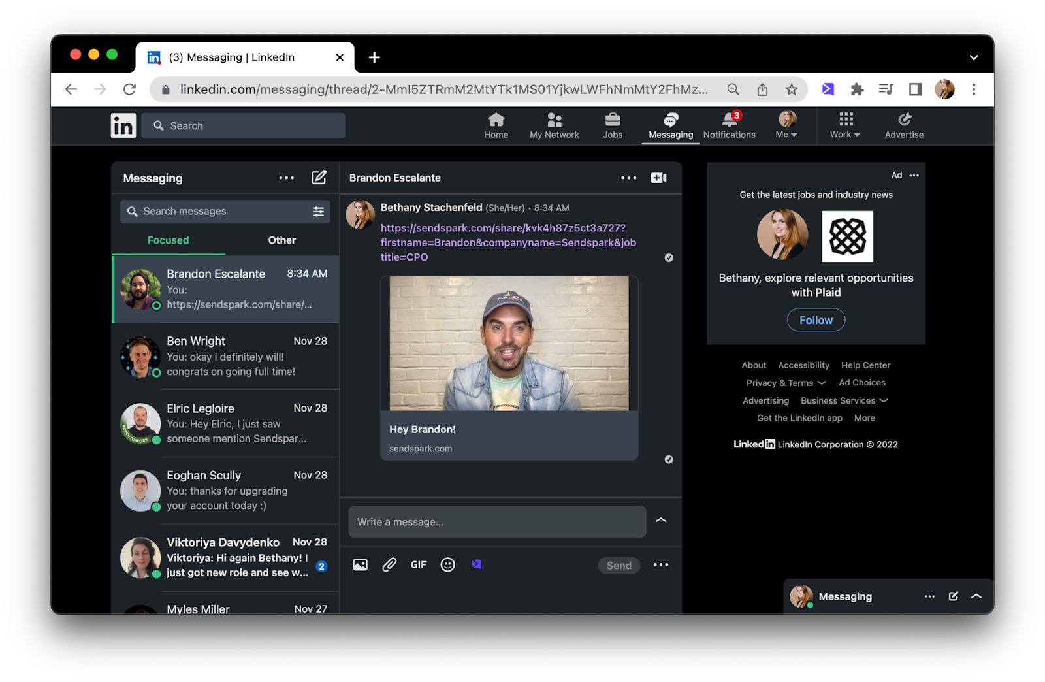Open Notifications bell with 3 badge
The width and height of the screenshot is (1045, 682).
(729, 125)
